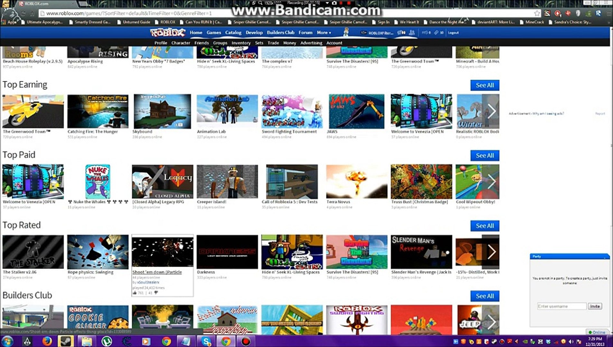Open the Darkness game thumbnail
Viewport: 613px width, 347px height.
(x=227, y=252)
